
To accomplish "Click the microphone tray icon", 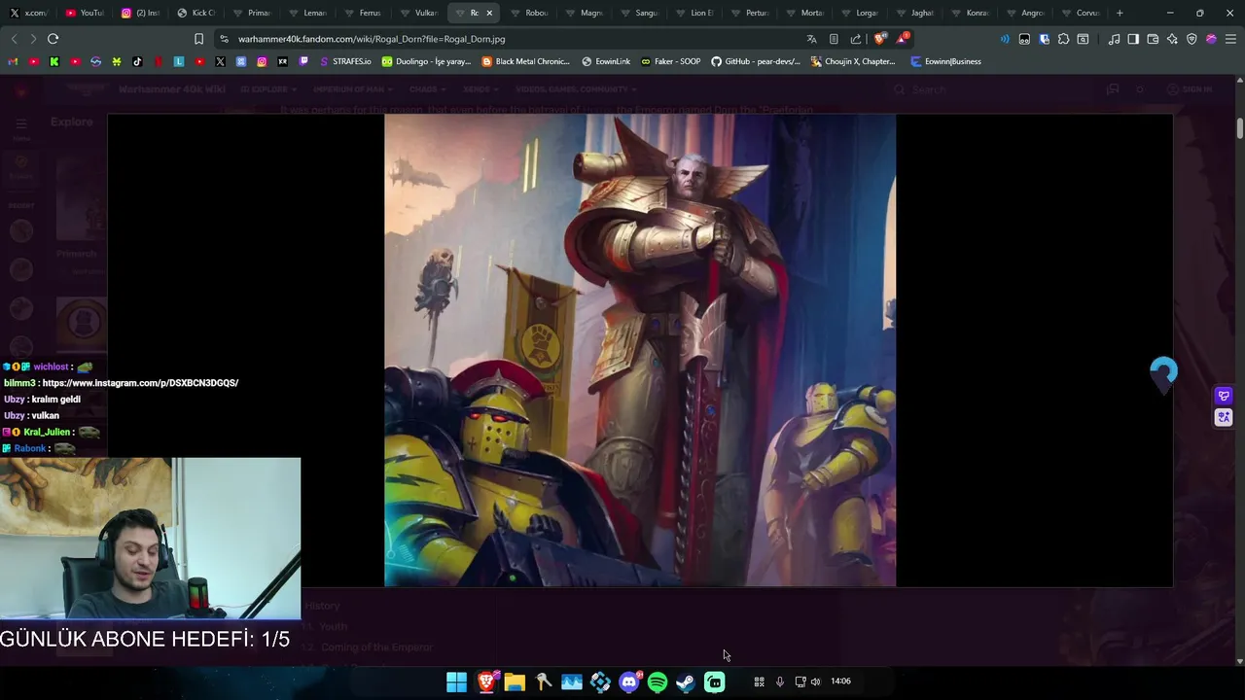I will pos(779,682).
